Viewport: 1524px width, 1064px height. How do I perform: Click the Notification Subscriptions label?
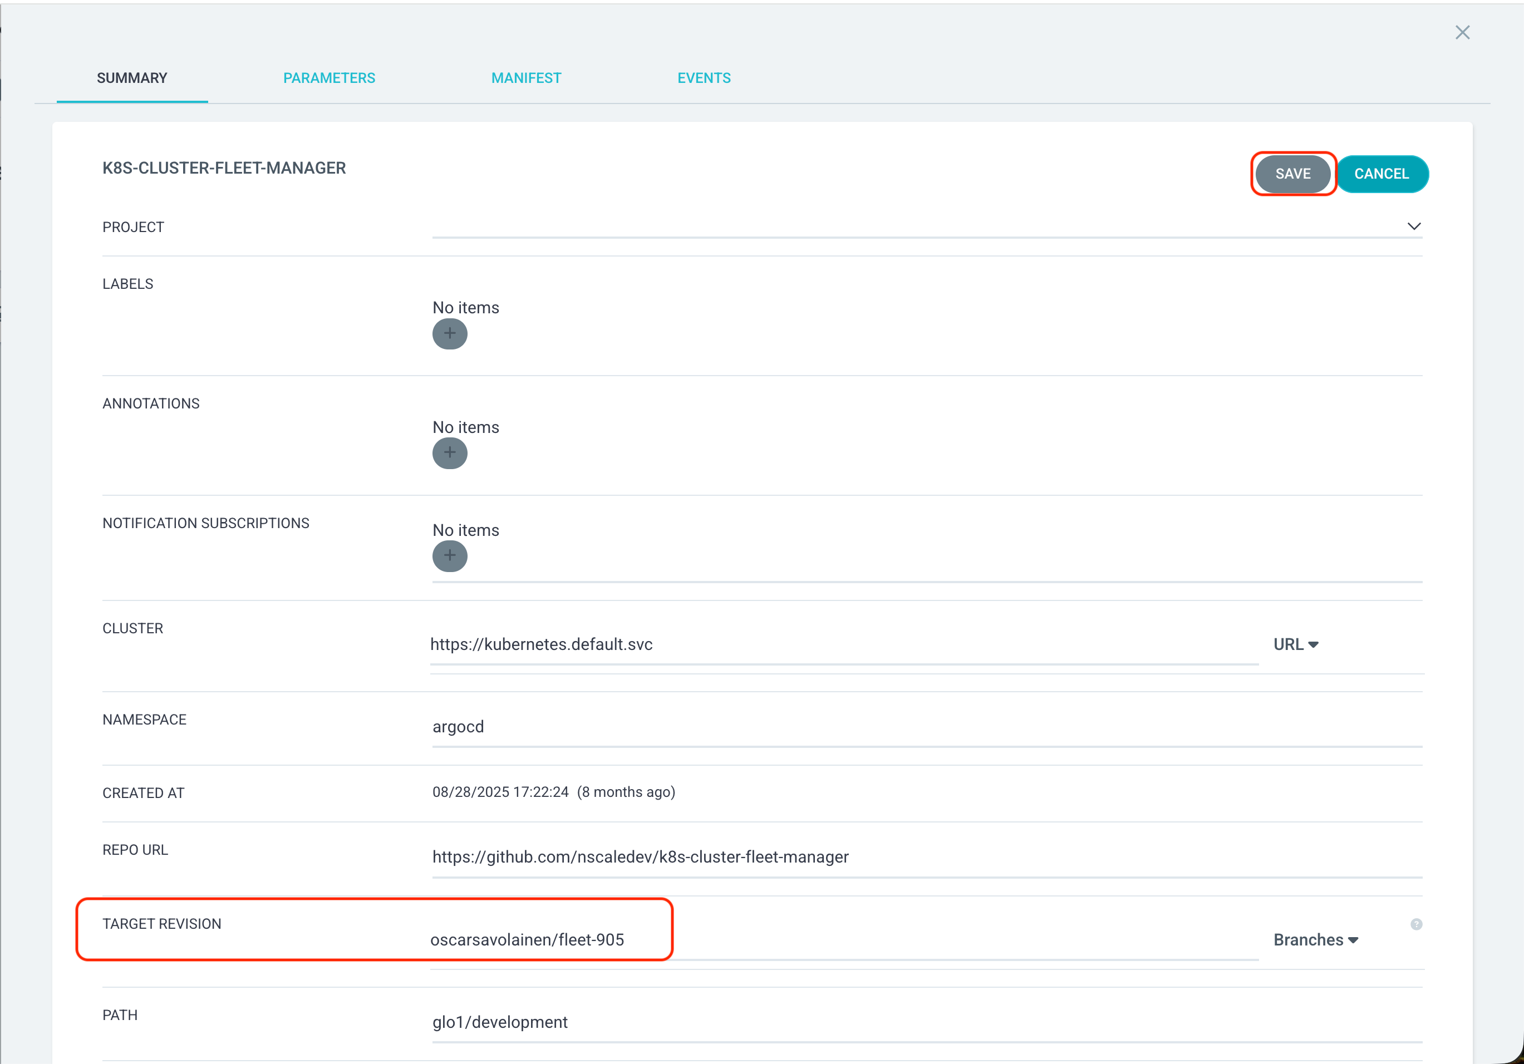point(206,523)
